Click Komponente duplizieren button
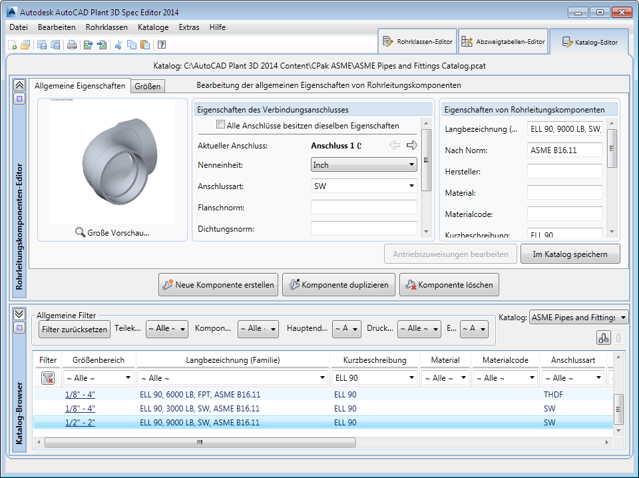 339,284
